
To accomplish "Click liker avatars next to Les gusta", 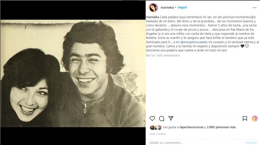I will (156, 127).
